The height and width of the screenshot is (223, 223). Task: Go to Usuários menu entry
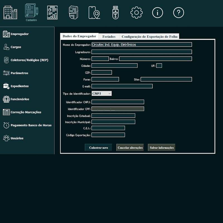(17, 138)
